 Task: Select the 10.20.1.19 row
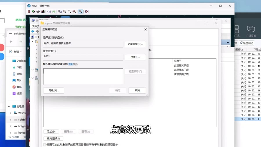[248, 78]
